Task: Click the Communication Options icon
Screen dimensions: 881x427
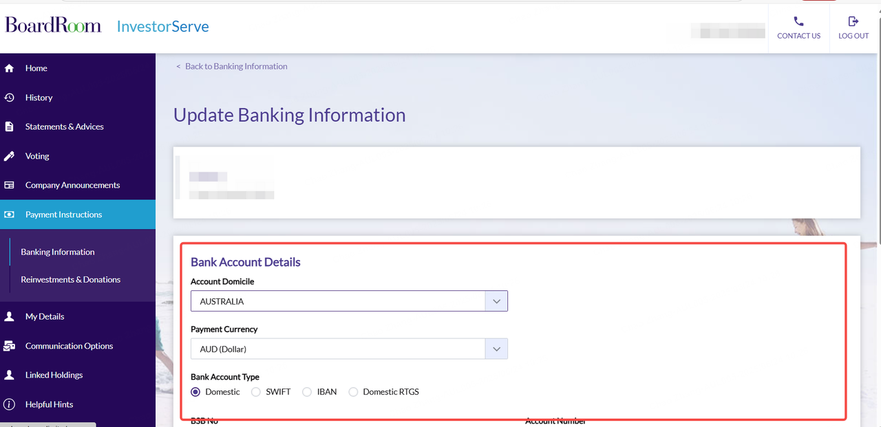Action: click(x=10, y=346)
